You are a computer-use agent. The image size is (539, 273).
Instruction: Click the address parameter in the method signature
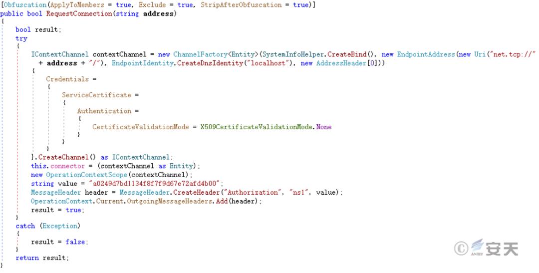[158, 14]
